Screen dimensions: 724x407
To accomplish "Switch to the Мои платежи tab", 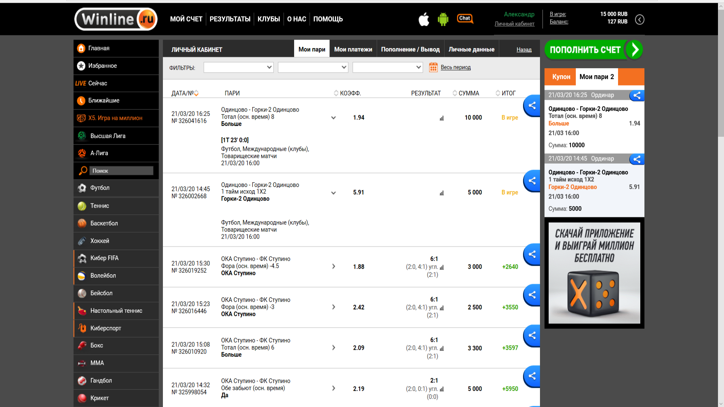I will click(353, 49).
